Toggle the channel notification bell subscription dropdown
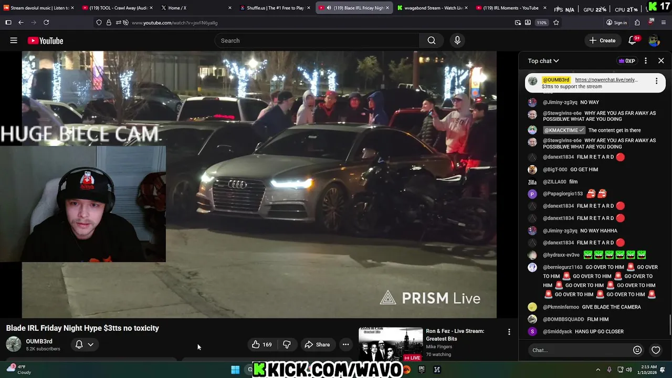 [x=84, y=344]
